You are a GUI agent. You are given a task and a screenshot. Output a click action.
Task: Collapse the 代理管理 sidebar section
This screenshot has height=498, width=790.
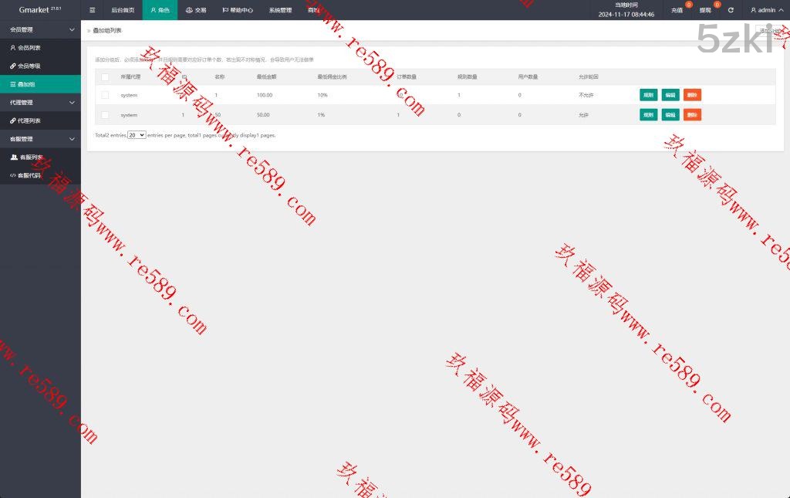[x=40, y=103]
